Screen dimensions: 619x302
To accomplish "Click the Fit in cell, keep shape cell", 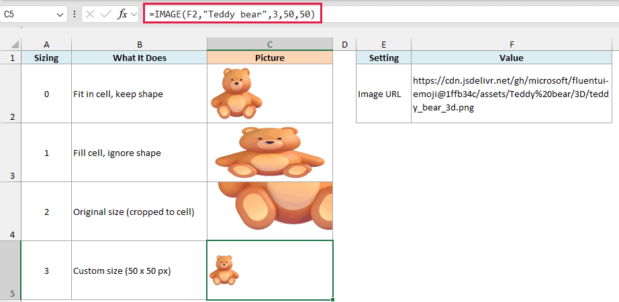I will [140, 93].
